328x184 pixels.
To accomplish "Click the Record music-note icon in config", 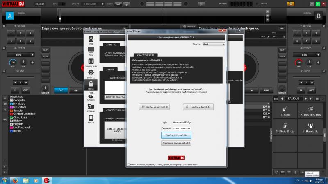I will click(x=91, y=107).
